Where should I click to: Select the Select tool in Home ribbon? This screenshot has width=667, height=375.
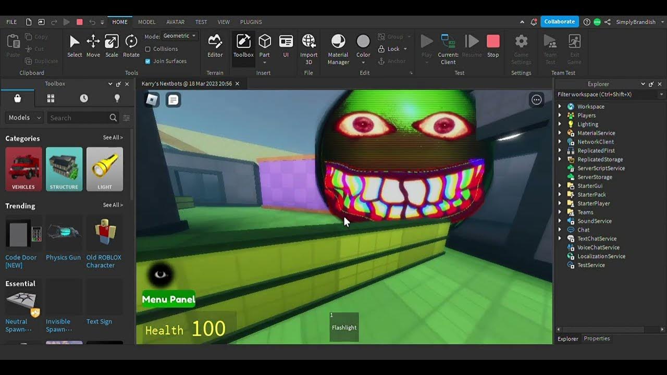click(75, 46)
